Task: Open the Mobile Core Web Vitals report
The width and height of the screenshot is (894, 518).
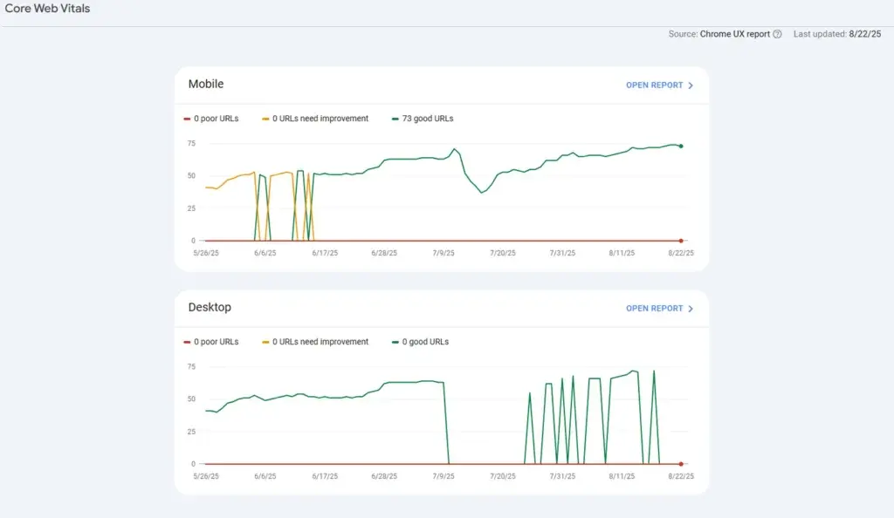Action: click(654, 85)
